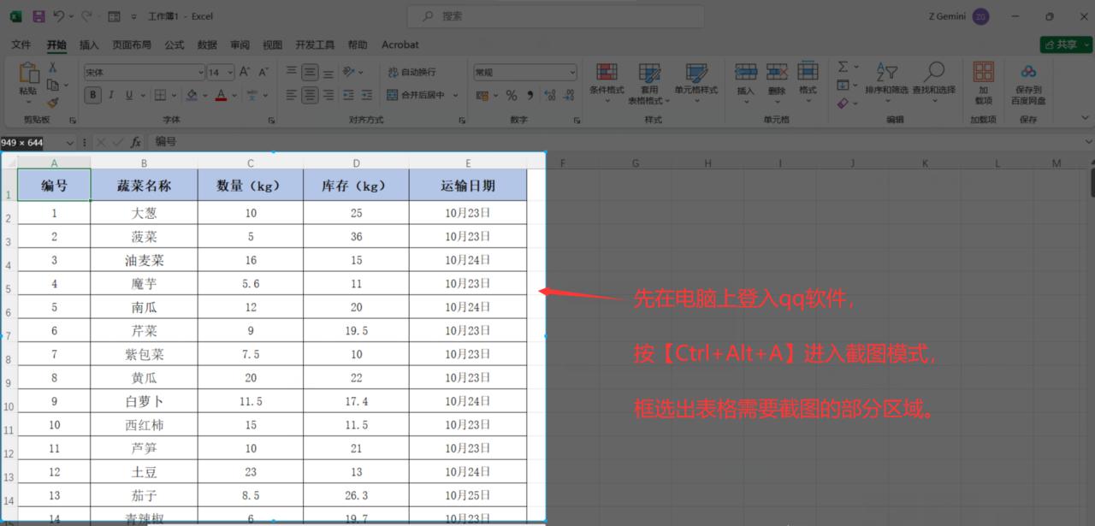1095x526 pixels.
Task: Align text to the left
Action: (291, 95)
